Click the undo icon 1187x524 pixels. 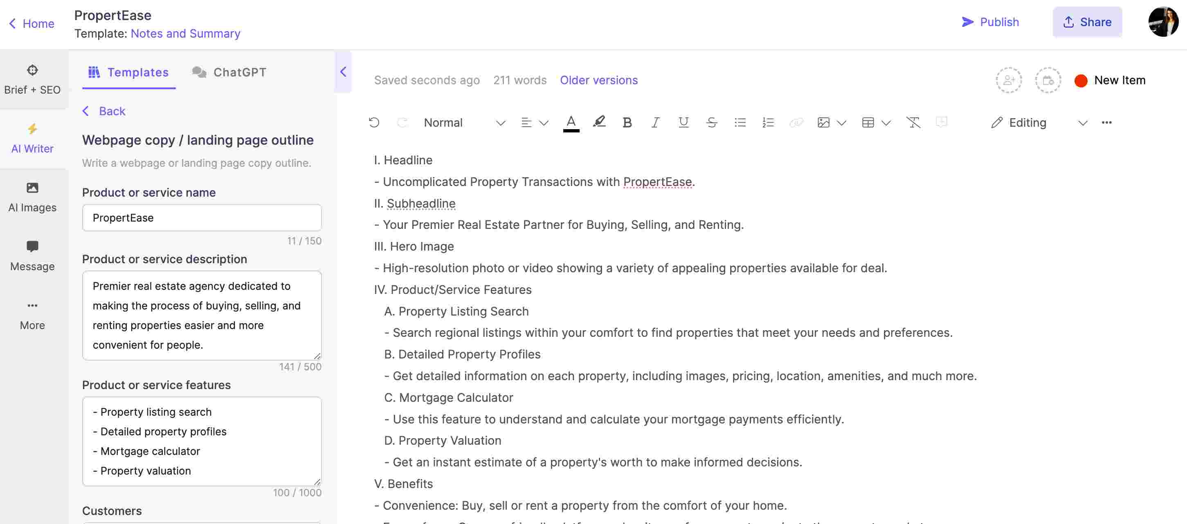coord(373,122)
